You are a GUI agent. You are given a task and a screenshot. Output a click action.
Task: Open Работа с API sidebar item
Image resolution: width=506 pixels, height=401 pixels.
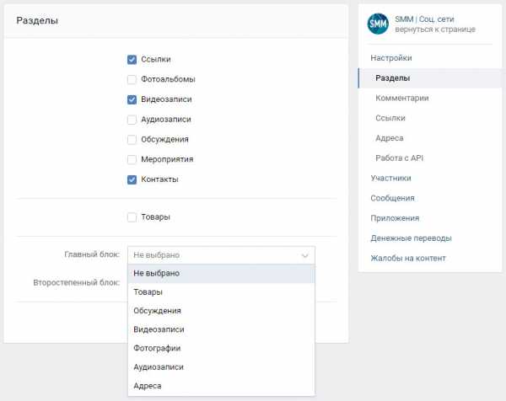point(399,158)
